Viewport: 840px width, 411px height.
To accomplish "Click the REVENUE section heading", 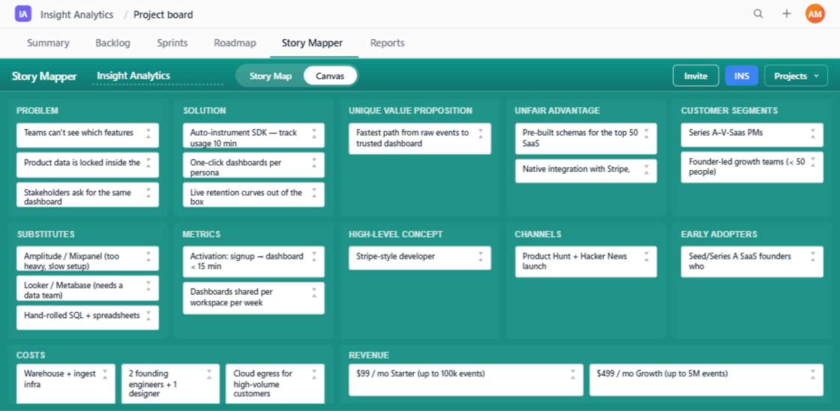I will 368,355.
